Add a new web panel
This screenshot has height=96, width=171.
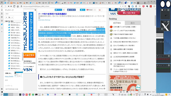coord(2,31)
